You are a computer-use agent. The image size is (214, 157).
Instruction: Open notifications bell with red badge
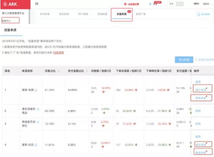click(x=150, y=4)
